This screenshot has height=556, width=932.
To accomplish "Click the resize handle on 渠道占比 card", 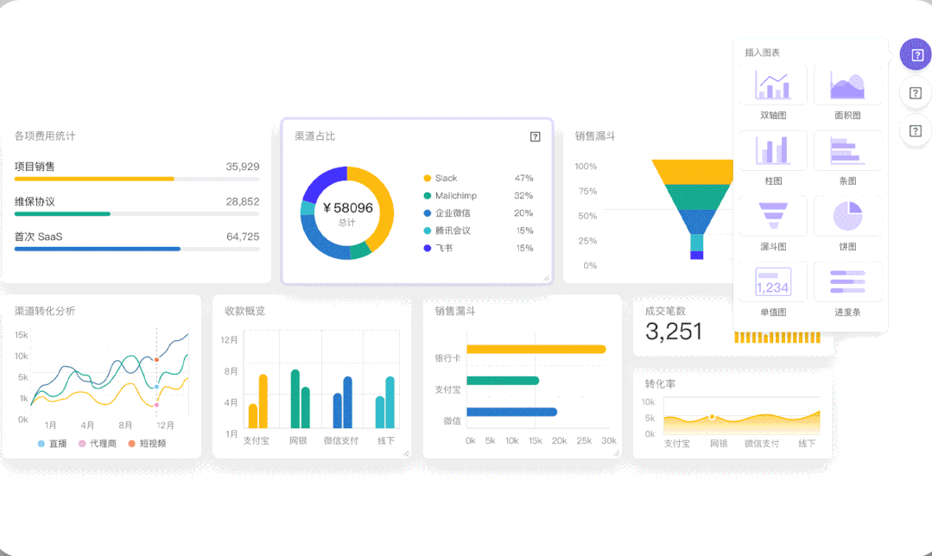I will 547,278.
